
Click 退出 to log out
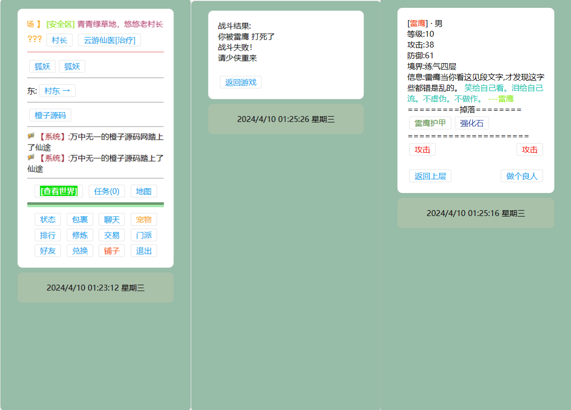144,251
